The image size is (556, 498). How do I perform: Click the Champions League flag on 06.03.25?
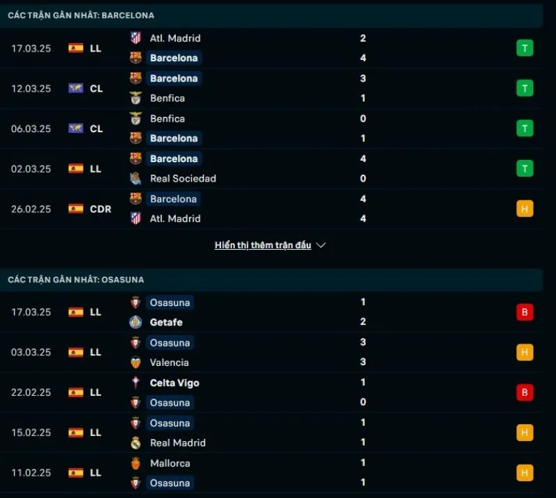pos(76,129)
